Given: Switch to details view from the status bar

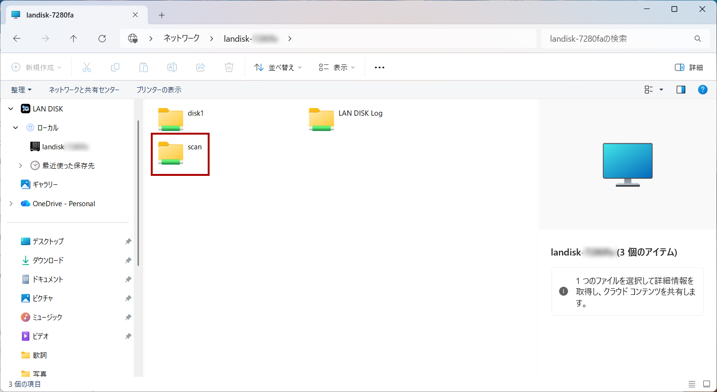Looking at the screenshot, I should click(691, 384).
